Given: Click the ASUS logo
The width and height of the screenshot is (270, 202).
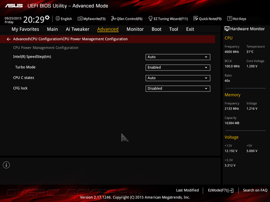Looking at the screenshot, I should 14,6.
